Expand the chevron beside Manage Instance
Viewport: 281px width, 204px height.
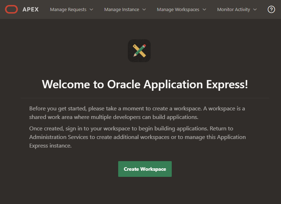(x=144, y=10)
